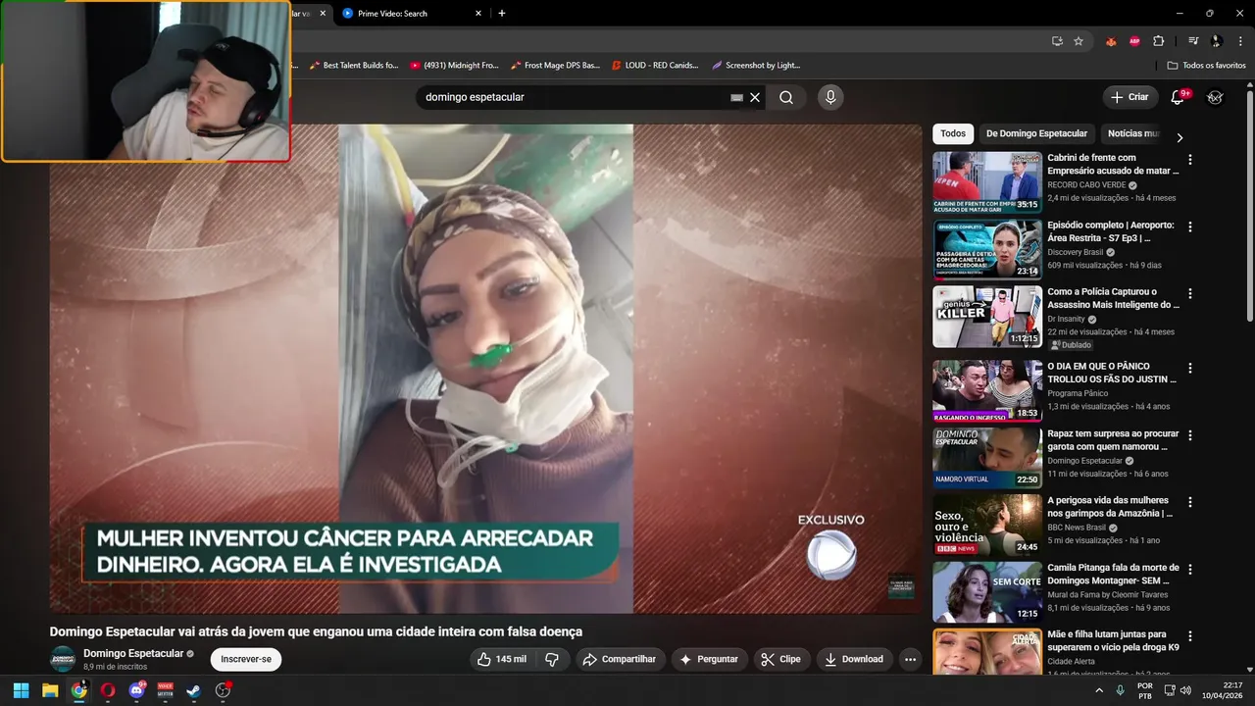Open Best Talent Builds bookmark
This screenshot has width=1255, height=706.
353,65
